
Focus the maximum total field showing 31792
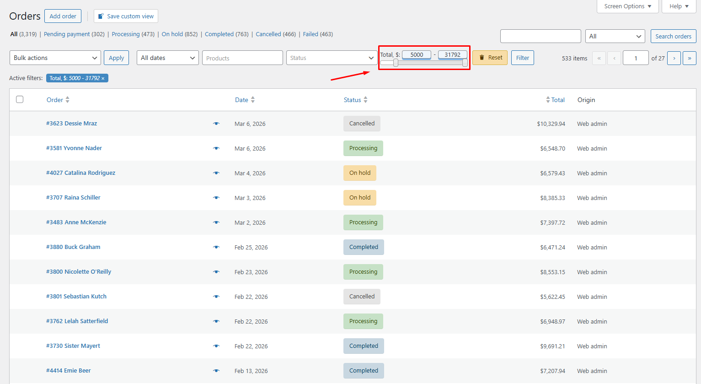(x=453, y=55)
